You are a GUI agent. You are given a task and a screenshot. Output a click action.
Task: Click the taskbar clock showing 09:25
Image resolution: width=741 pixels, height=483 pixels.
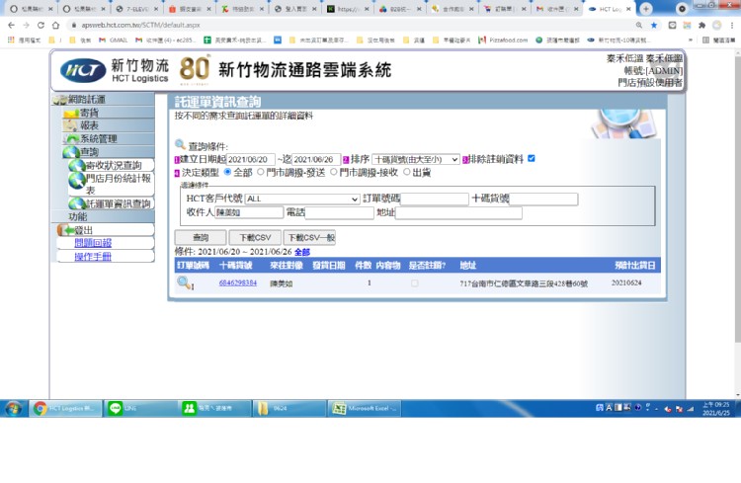(x=715, y=408)
